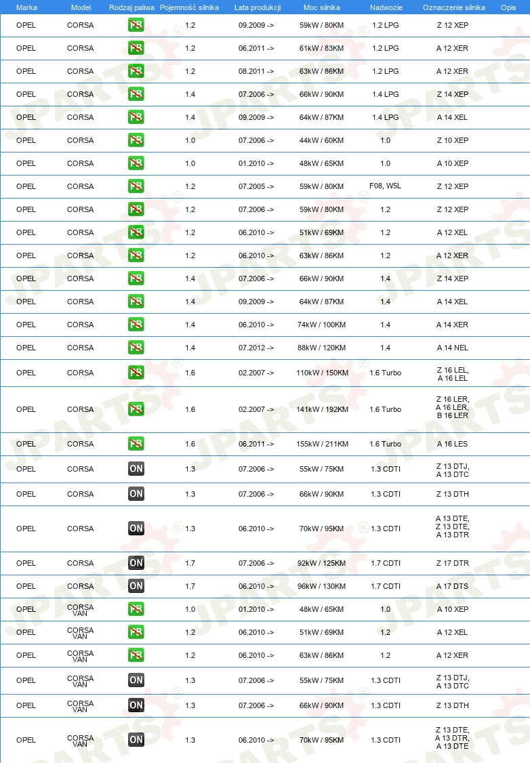
Task: Click the Rodzaj paliwa column header
Action: tap(131, 7)
